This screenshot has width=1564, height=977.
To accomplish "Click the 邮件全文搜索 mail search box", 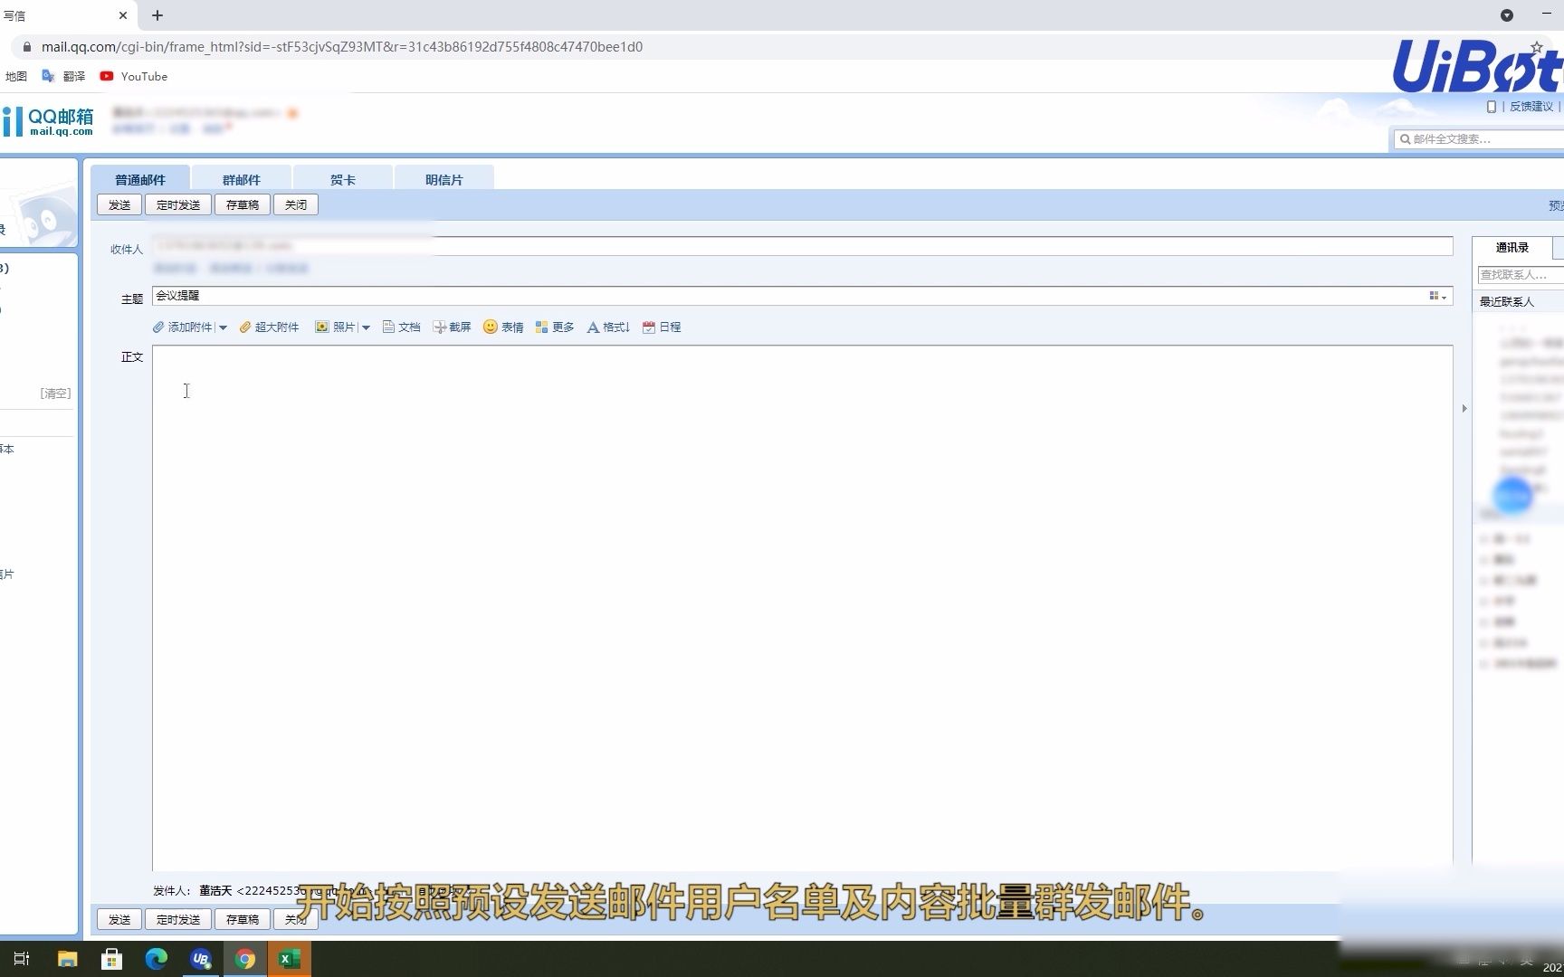I will click(x=1481, y=139).
